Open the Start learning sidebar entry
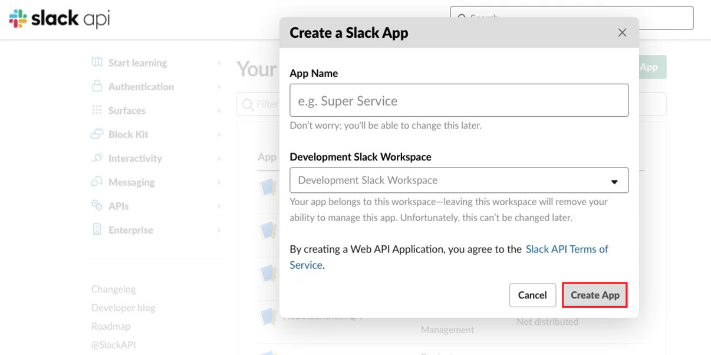Screen dimensions: 711x355 (x=137, y=62)
